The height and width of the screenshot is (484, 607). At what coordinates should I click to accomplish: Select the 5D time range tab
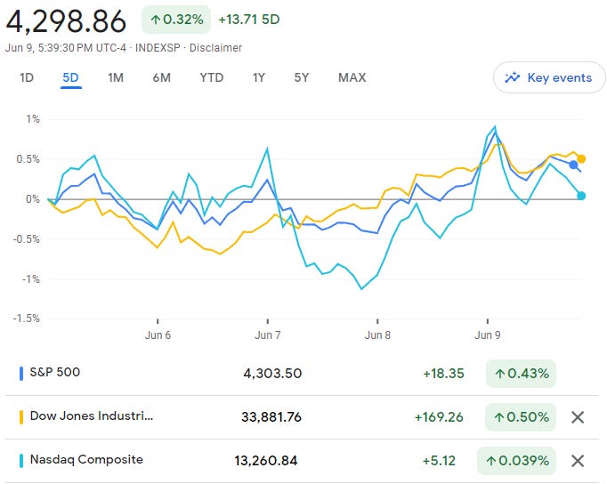(x=71, y=77)
